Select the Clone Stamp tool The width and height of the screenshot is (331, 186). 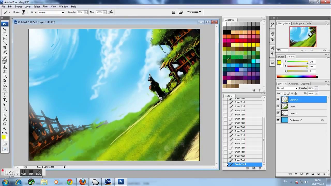[x=5, y=67]
